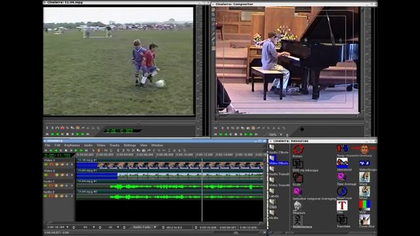Select the Swap channels effect icon
The image size is (420, 236).
click(x=342, y=149)
